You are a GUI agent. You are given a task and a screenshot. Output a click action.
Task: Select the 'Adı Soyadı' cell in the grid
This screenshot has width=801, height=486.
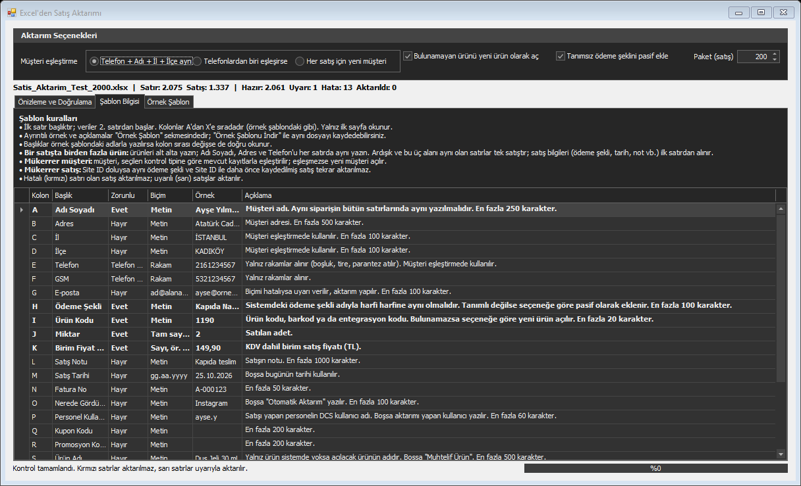click(80, 210)
